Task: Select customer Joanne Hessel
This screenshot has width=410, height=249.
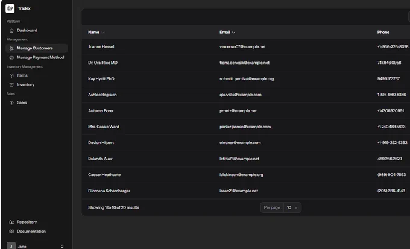Action: [101, 47]
